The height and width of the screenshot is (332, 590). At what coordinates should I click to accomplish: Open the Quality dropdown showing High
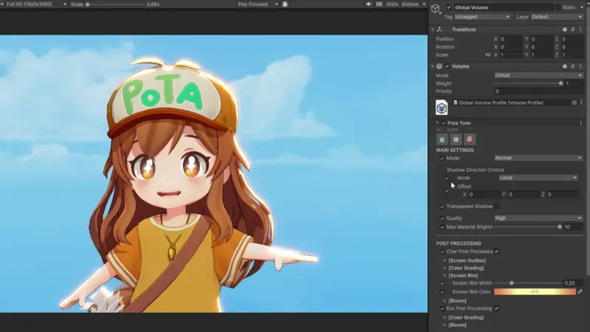[x=538, y=218]
